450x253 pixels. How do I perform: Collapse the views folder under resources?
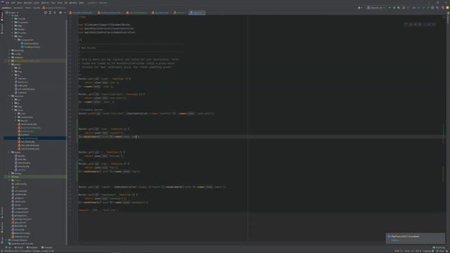click(13, 110)
